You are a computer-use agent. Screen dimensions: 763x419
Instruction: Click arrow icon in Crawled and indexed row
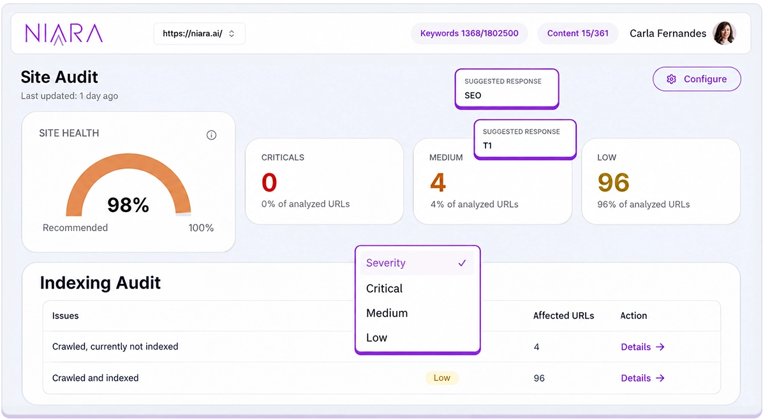point(660,378)
